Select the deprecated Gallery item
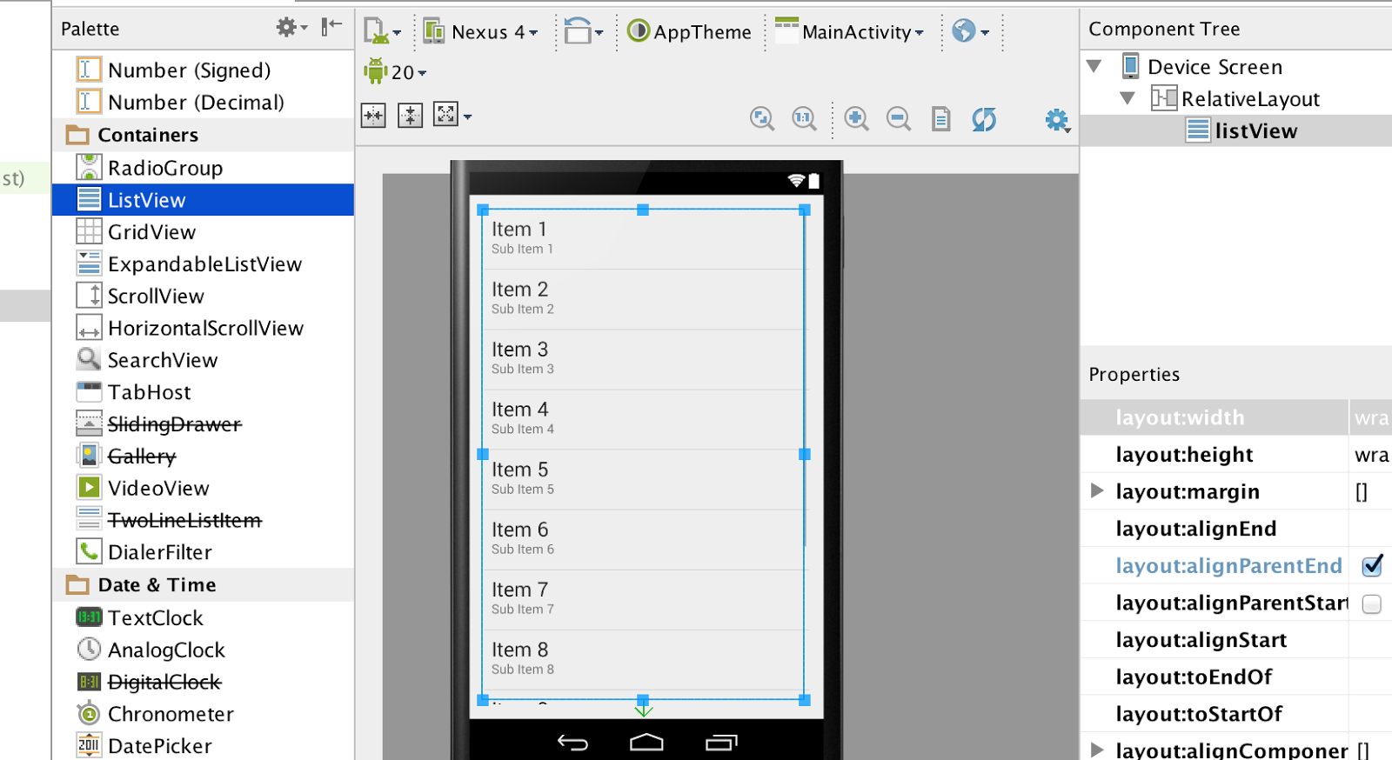Viewport: 1392px width, 760px height. 203,456
